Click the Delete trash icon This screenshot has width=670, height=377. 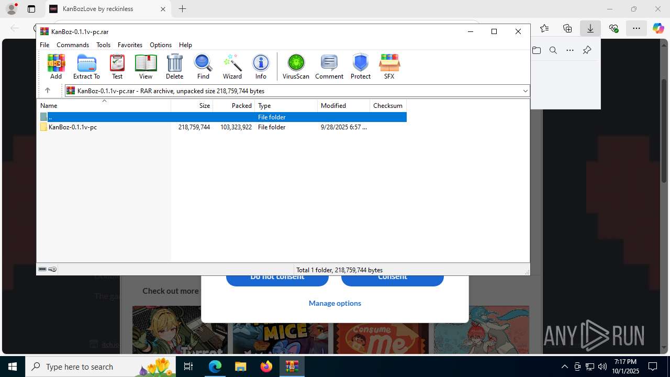[x=174, y=66]
